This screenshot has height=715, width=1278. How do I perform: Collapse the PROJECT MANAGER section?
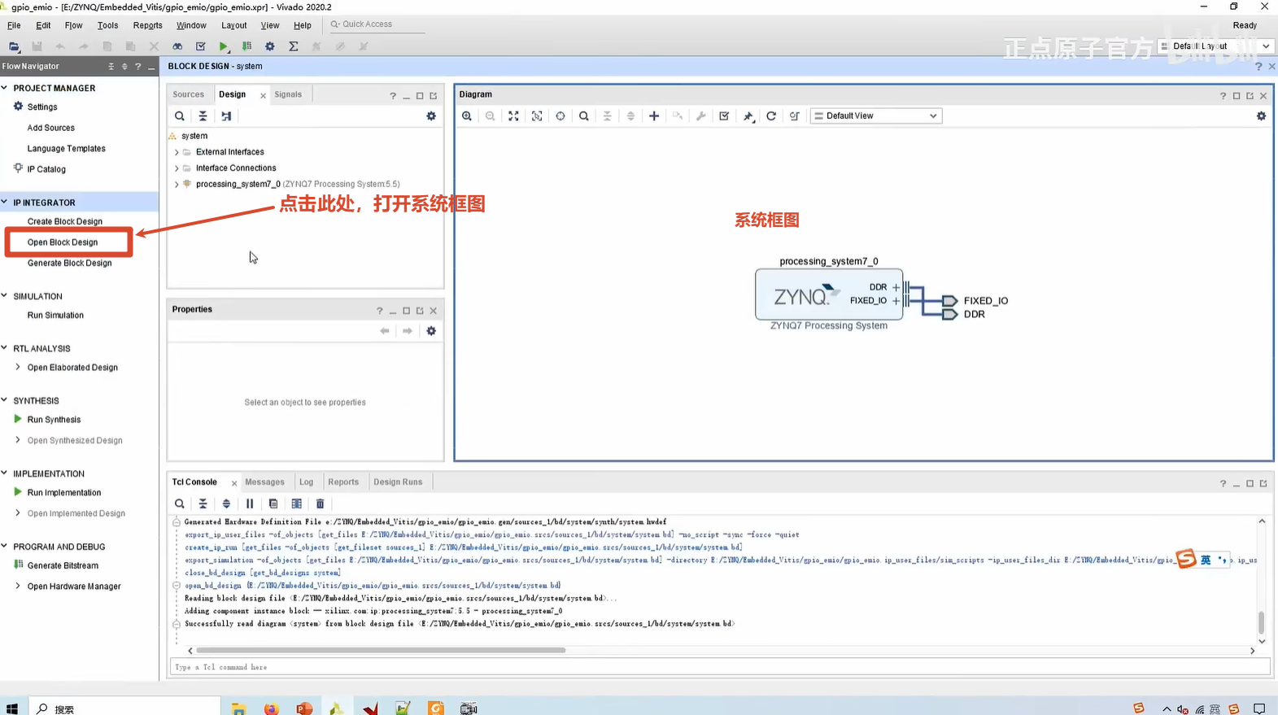[5, 88]
